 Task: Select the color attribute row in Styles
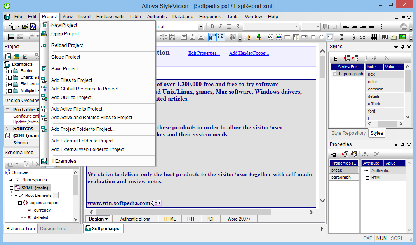click(385, 82)
